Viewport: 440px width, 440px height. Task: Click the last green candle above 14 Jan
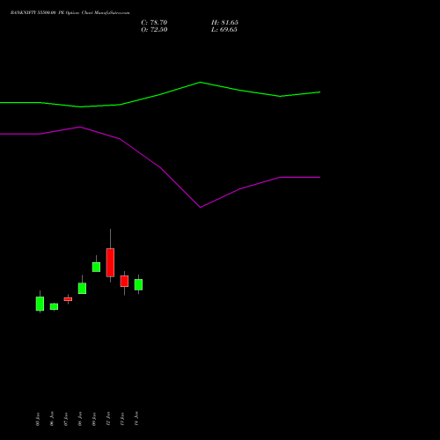[138, 284]
